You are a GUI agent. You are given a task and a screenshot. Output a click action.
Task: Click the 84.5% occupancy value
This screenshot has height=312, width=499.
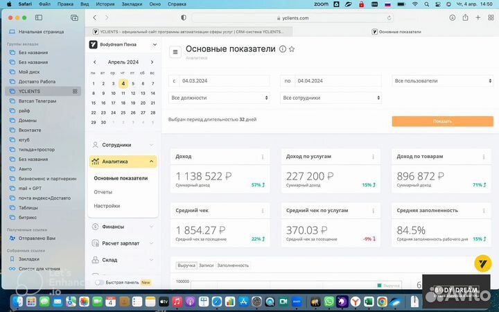[x=411, y=230]
